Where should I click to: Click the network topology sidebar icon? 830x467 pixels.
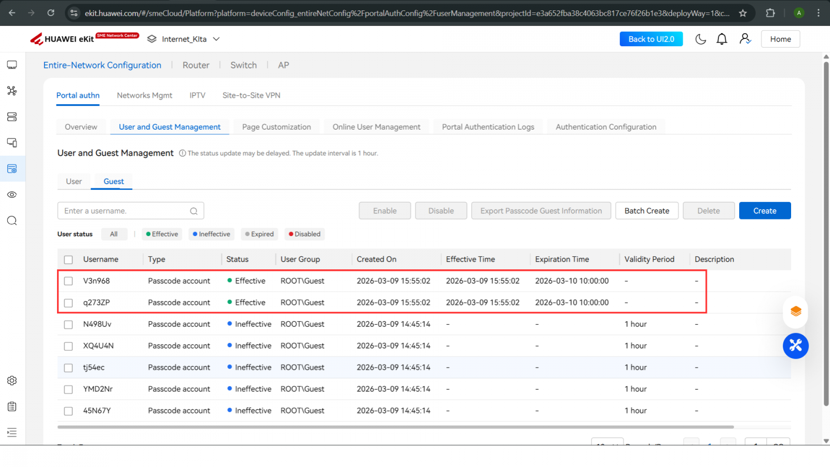[12, 91]
